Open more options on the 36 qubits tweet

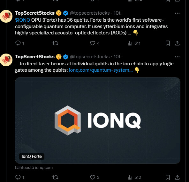tap(177, 13)
